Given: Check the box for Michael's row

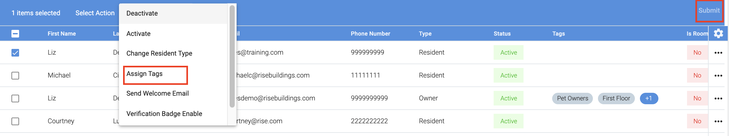Looking at the screenshot, I should (15, 76).
